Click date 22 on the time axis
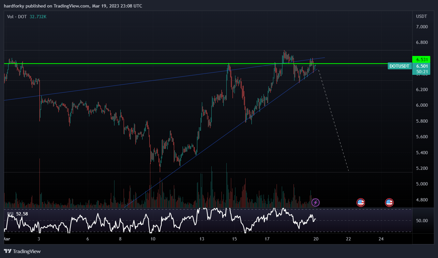This screenshot has height=258, width=438. click(348, 239)
